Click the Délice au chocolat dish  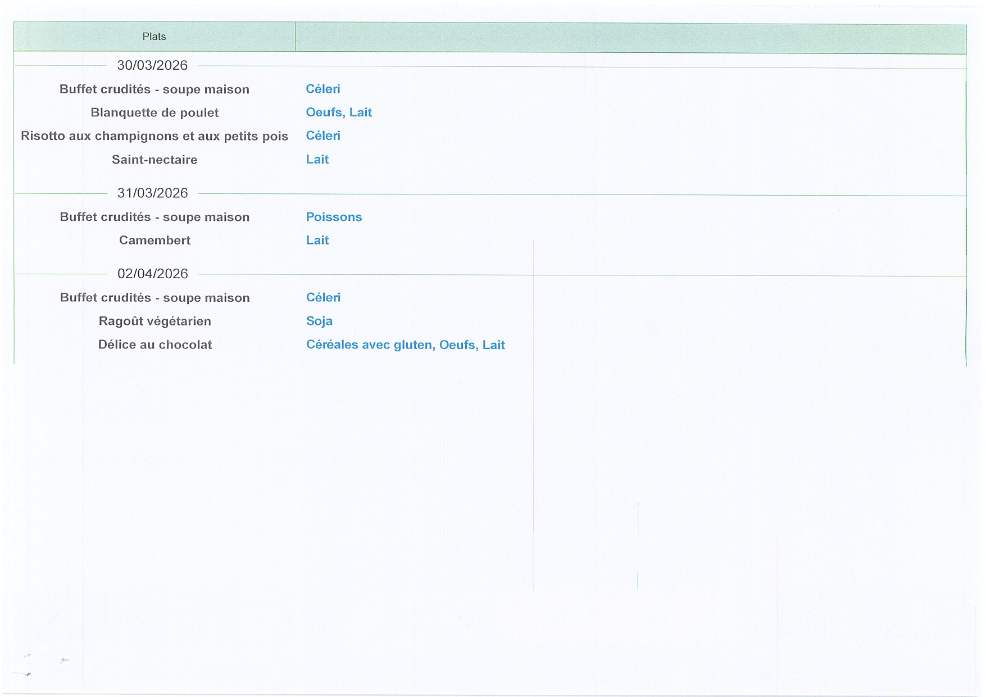point(155,345)
